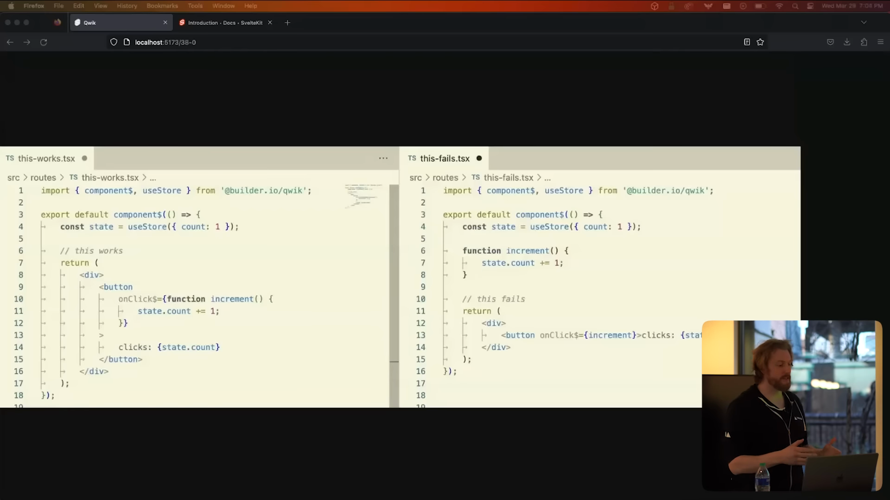Go back to previous page
The height and width of the screenshot is (500, 890).
click(10, 42)
